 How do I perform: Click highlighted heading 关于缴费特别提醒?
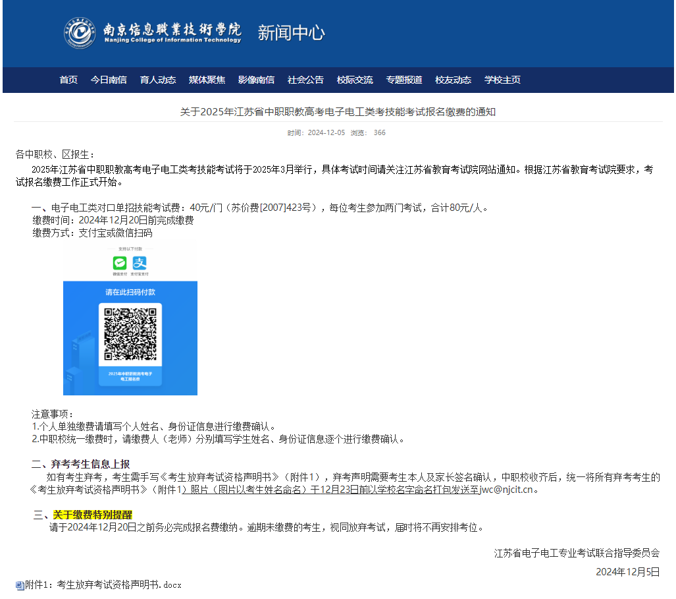pos(92,515)
